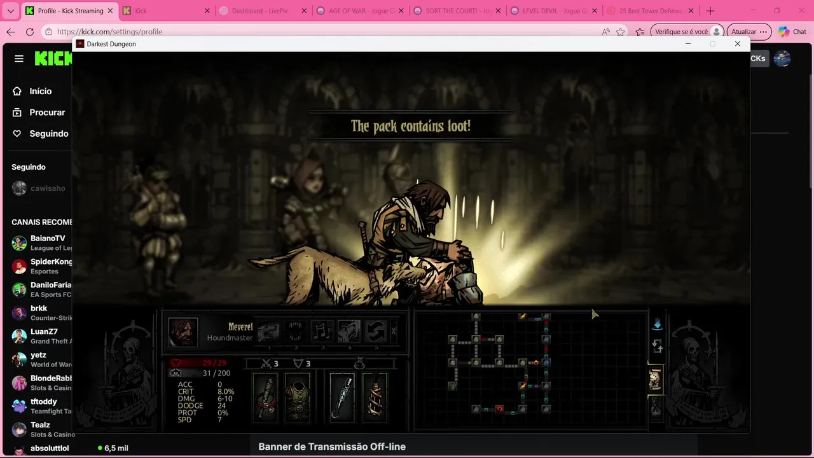This screenshot has width=814, height=458.
Task: Click the DODGE 24 stat value
Action: point(221,406)
